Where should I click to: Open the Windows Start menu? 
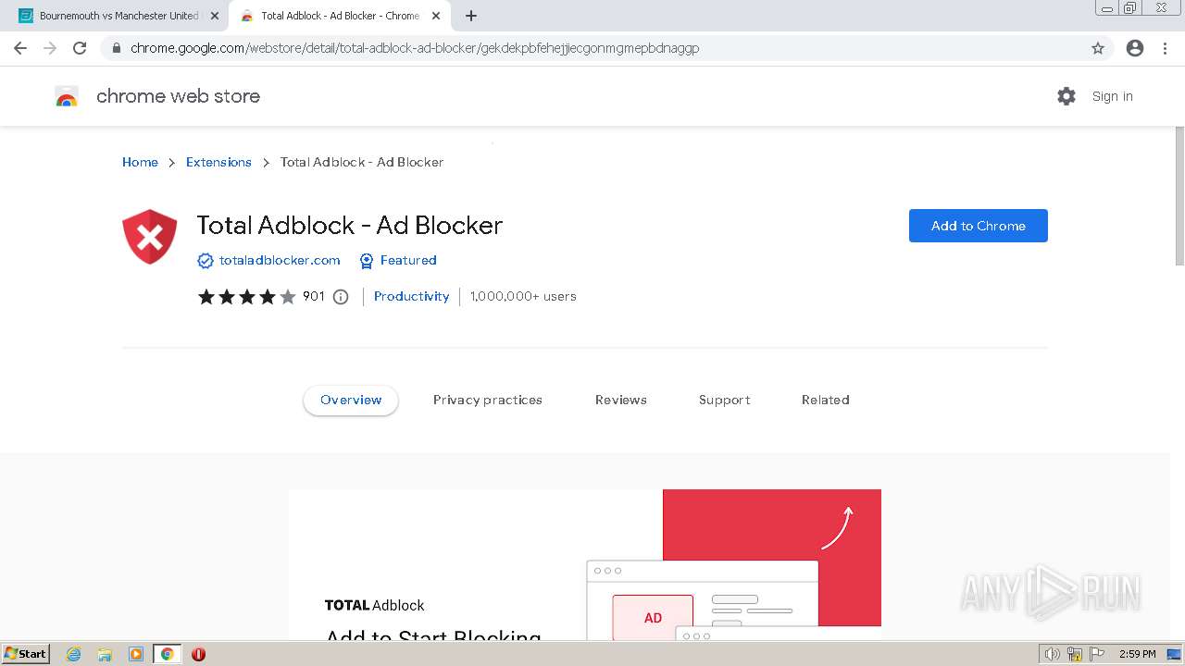pos(25,653)
